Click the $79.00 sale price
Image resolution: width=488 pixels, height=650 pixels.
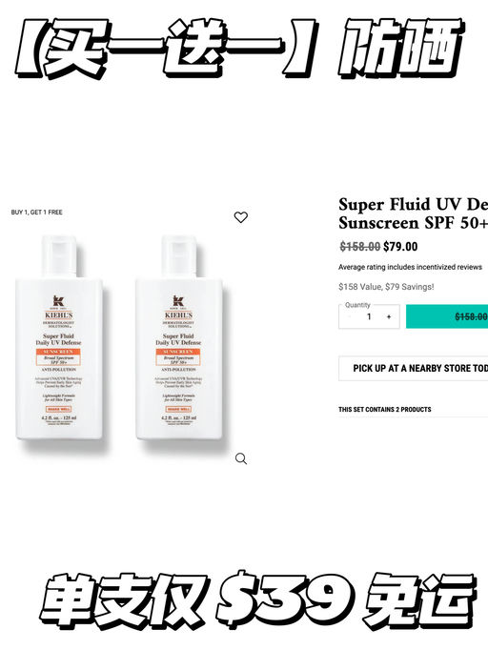(400, 247)
